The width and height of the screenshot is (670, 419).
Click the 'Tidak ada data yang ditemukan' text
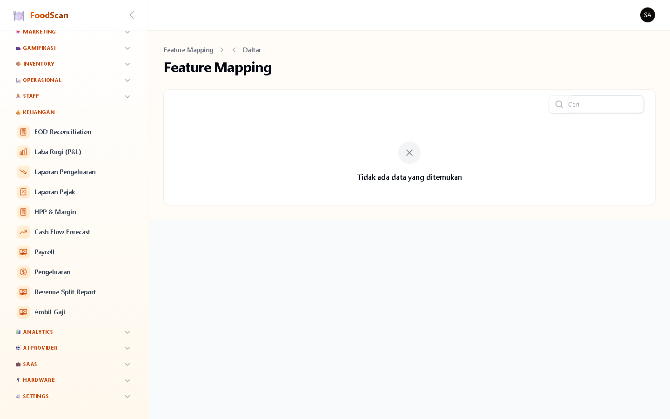(x=409, y=177)
